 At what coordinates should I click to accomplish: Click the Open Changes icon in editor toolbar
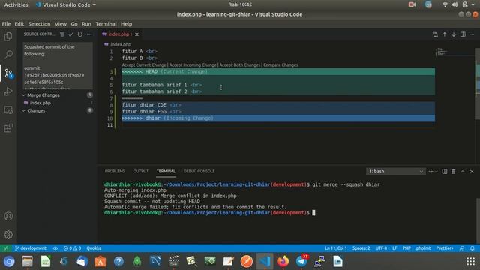point(435,34)
